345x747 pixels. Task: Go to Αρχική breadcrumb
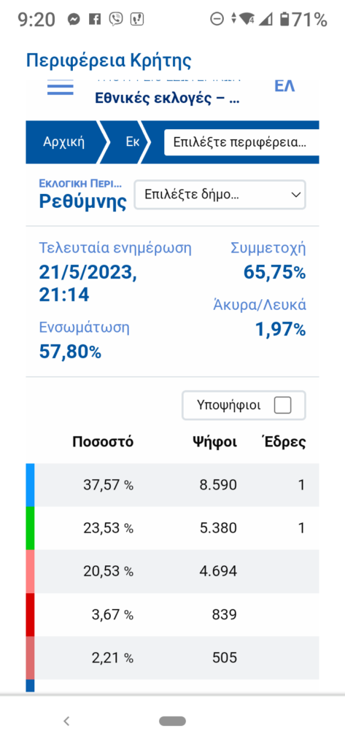(63, 142)
